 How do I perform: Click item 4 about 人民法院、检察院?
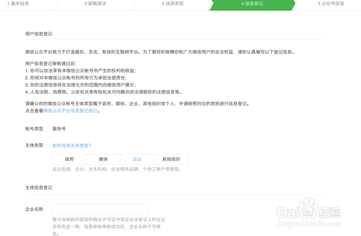pos(104,92)
